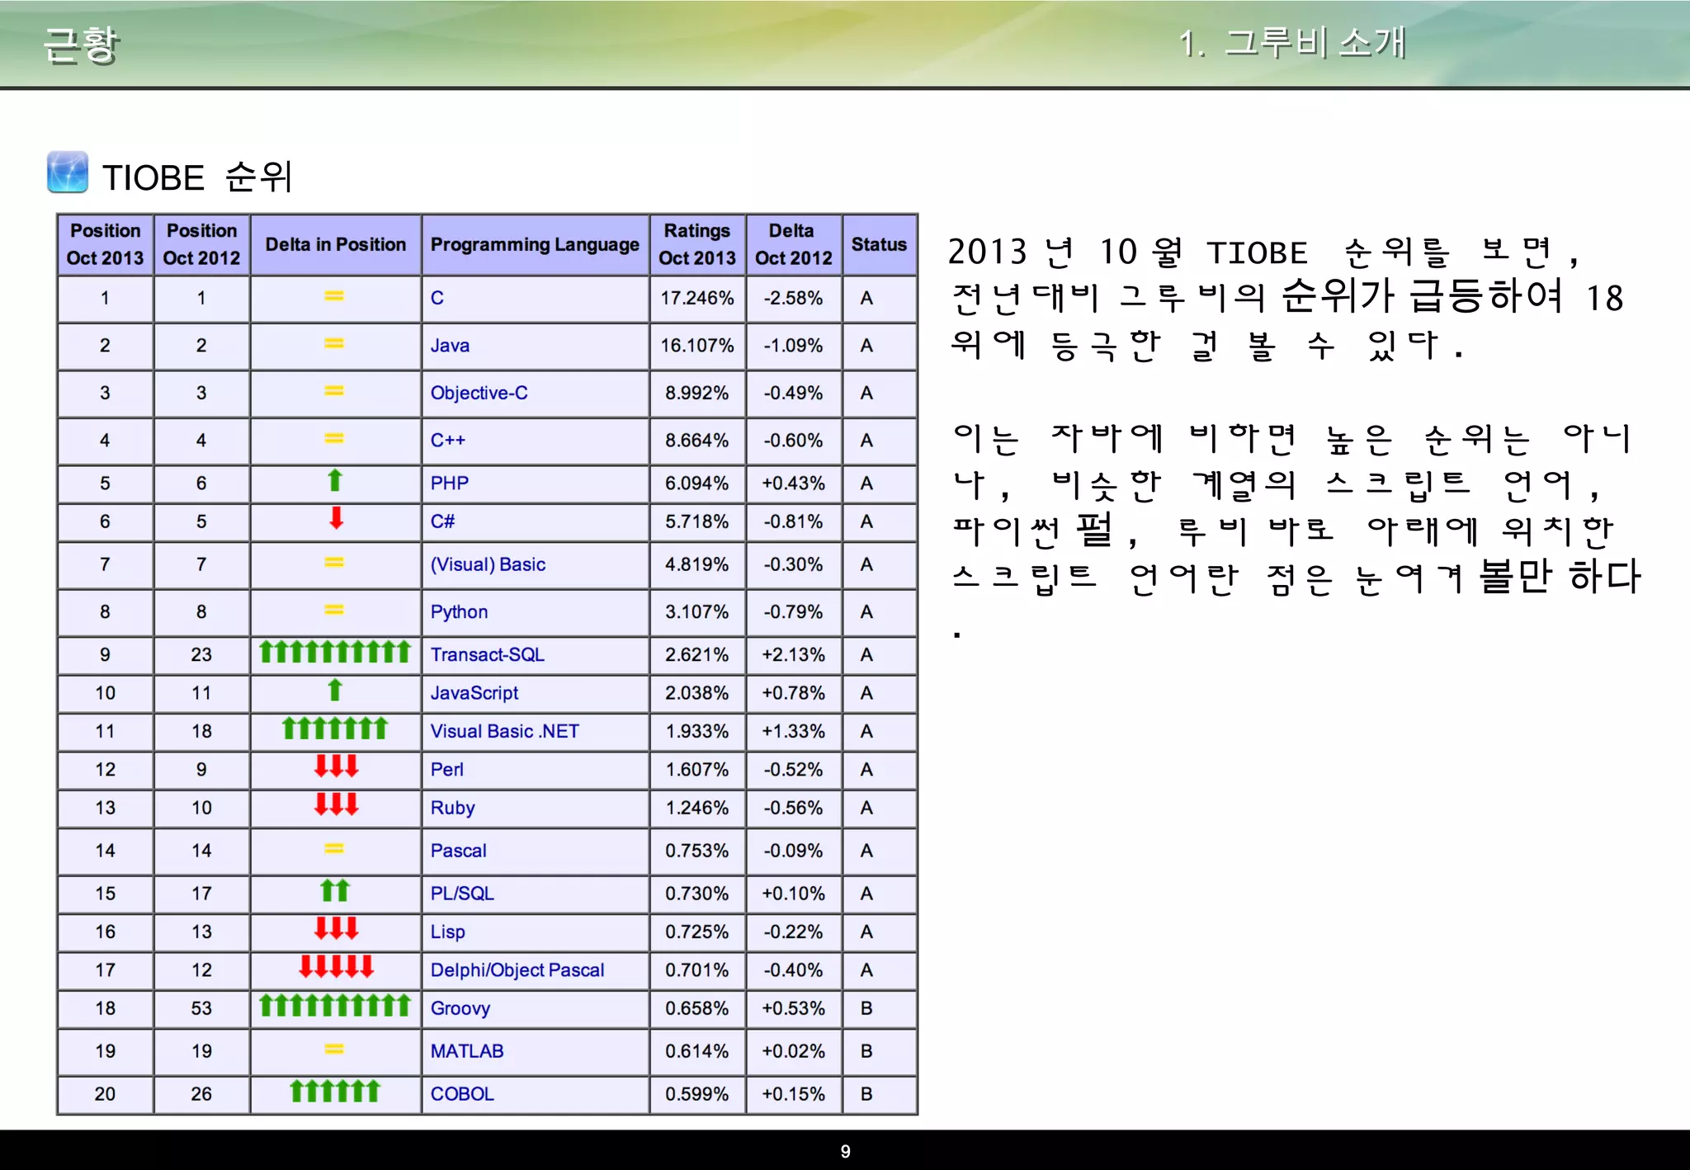Click the yellow equals sign in C++ row

click(334, 438)
